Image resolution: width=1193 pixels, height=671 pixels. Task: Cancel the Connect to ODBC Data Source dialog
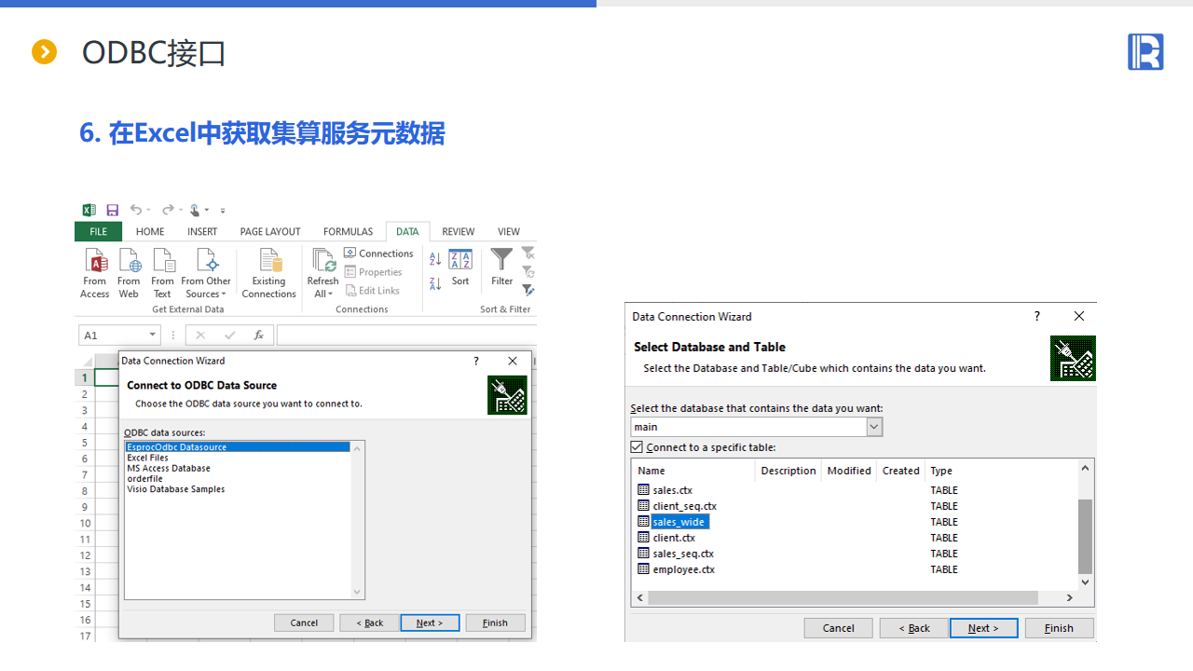click(x=304, y=623)
